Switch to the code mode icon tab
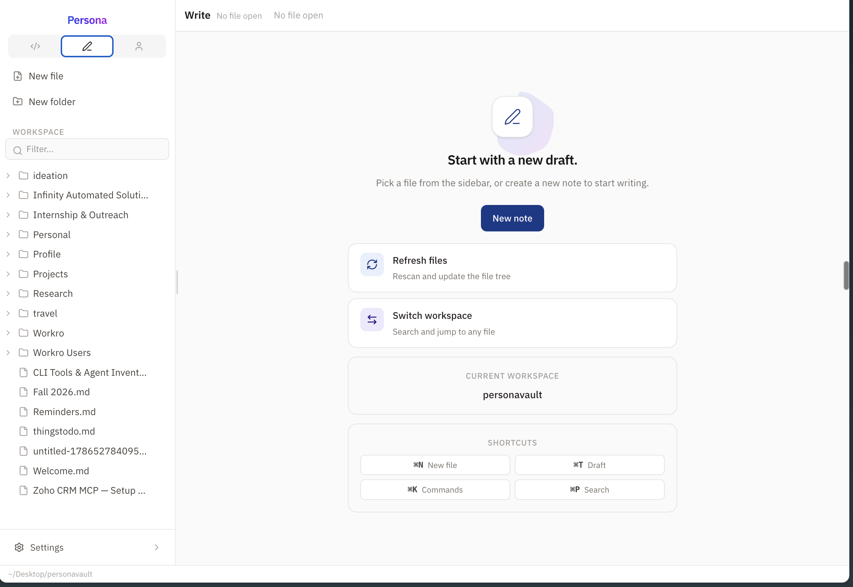 pyautogui.click(x=35, y=46)
